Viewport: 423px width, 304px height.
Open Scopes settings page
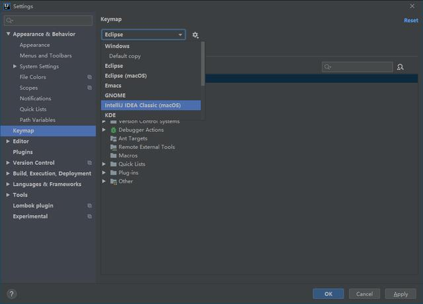pyautogui.click(x=29, y=88)
